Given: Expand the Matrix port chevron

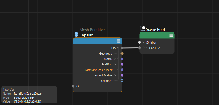Looking at the screenshot, I should (x=115, y=59).
